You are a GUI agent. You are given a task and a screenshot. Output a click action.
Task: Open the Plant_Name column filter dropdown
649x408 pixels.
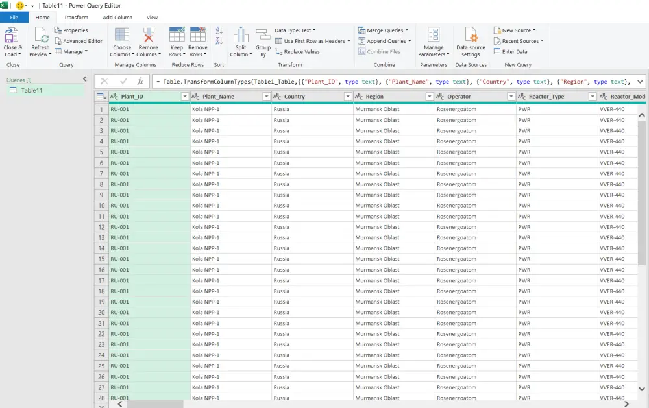(266, 97)
